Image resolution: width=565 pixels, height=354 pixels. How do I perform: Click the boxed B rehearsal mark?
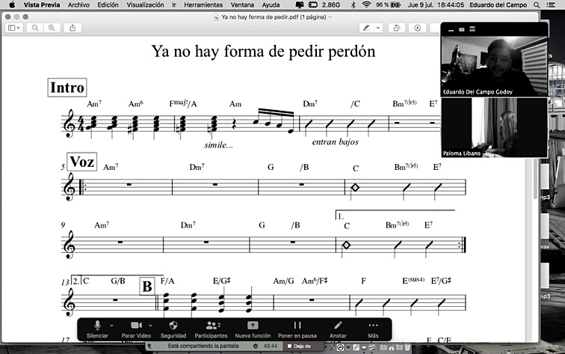pyautogui.click(x=147, y=286)
